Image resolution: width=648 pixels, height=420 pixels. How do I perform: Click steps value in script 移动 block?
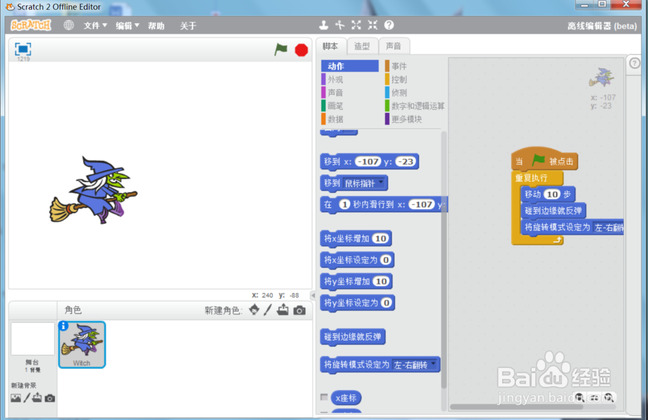point(552,194)
